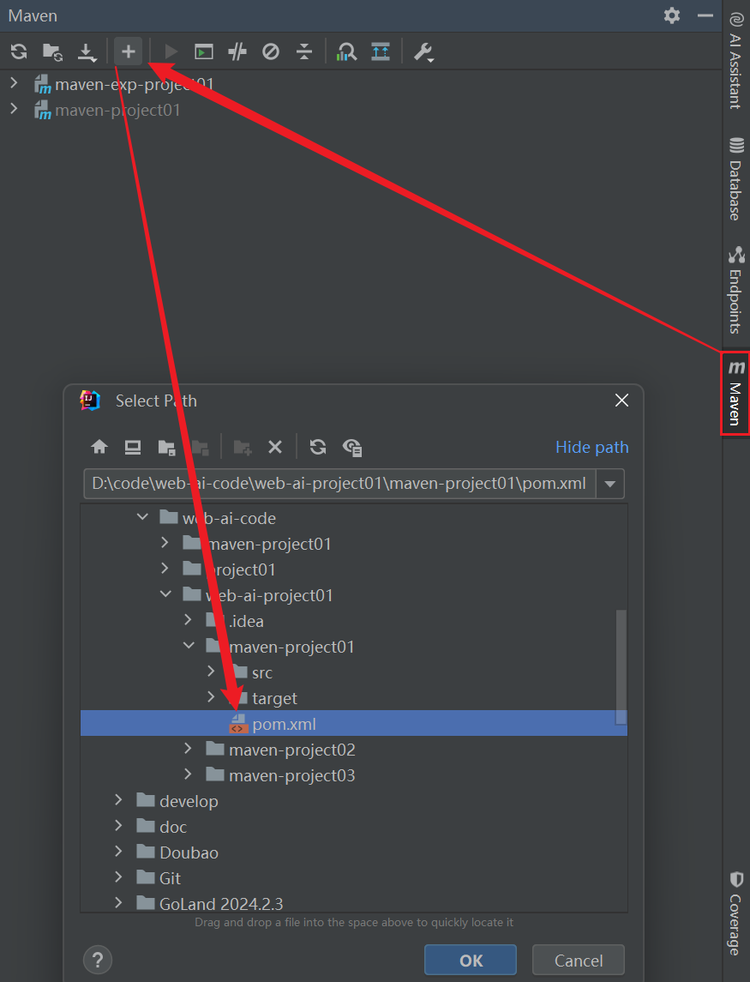Generate sources and update folders icon
Viewport: 750px width, 982px height.
[x=52, y=51]
